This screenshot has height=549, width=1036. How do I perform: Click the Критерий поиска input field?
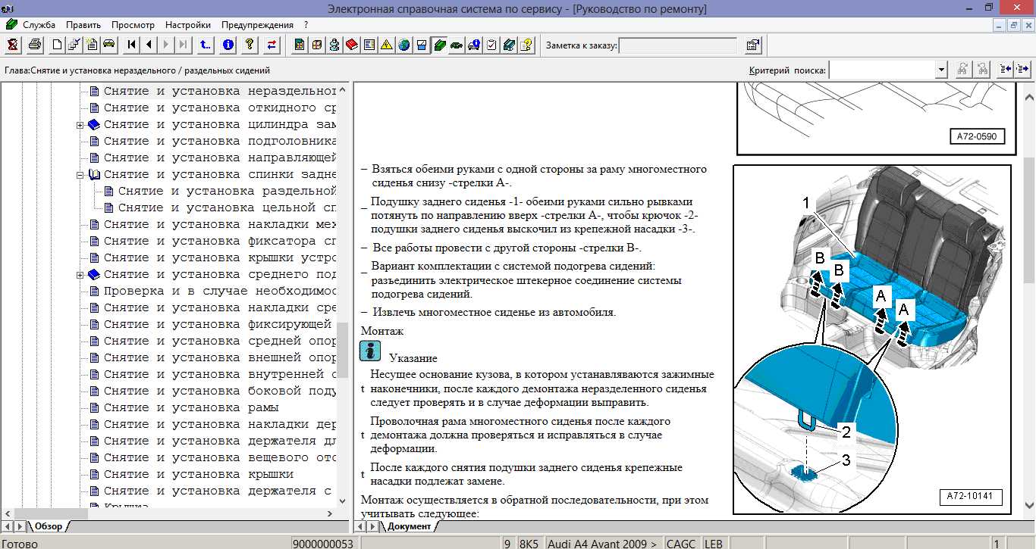coord(882,70)
